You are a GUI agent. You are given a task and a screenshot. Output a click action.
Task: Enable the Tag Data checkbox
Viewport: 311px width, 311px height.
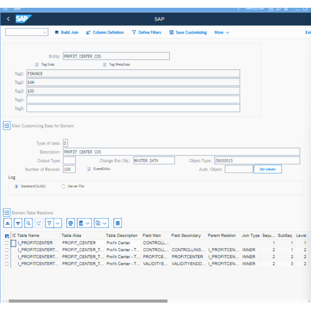pyautogui.click(x=37, y=65)
